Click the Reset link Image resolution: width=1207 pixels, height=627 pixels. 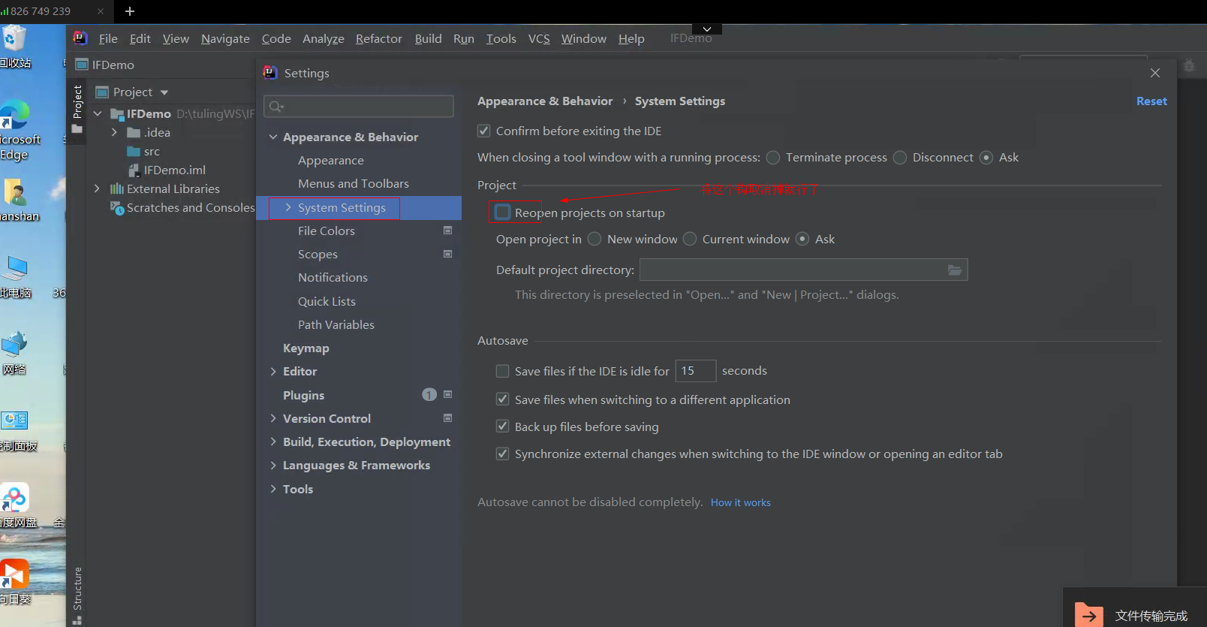click(x=1151, y=101)
